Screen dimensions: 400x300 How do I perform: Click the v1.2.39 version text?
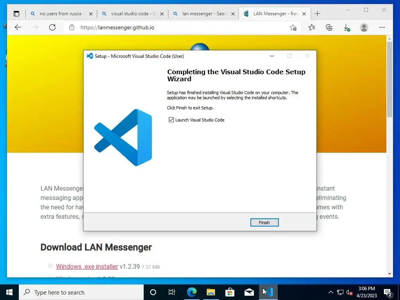coord(130,266)
